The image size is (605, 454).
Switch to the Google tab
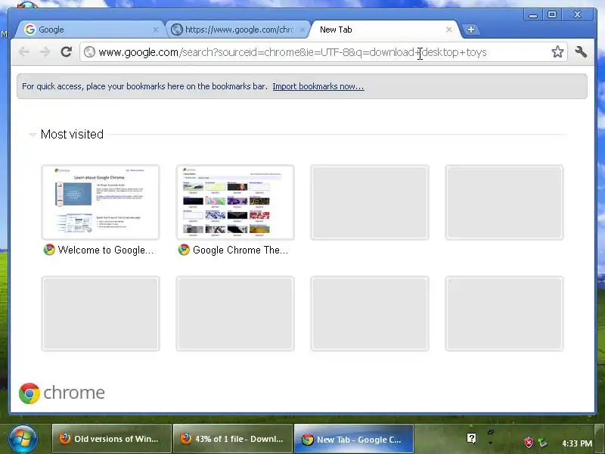91,30
